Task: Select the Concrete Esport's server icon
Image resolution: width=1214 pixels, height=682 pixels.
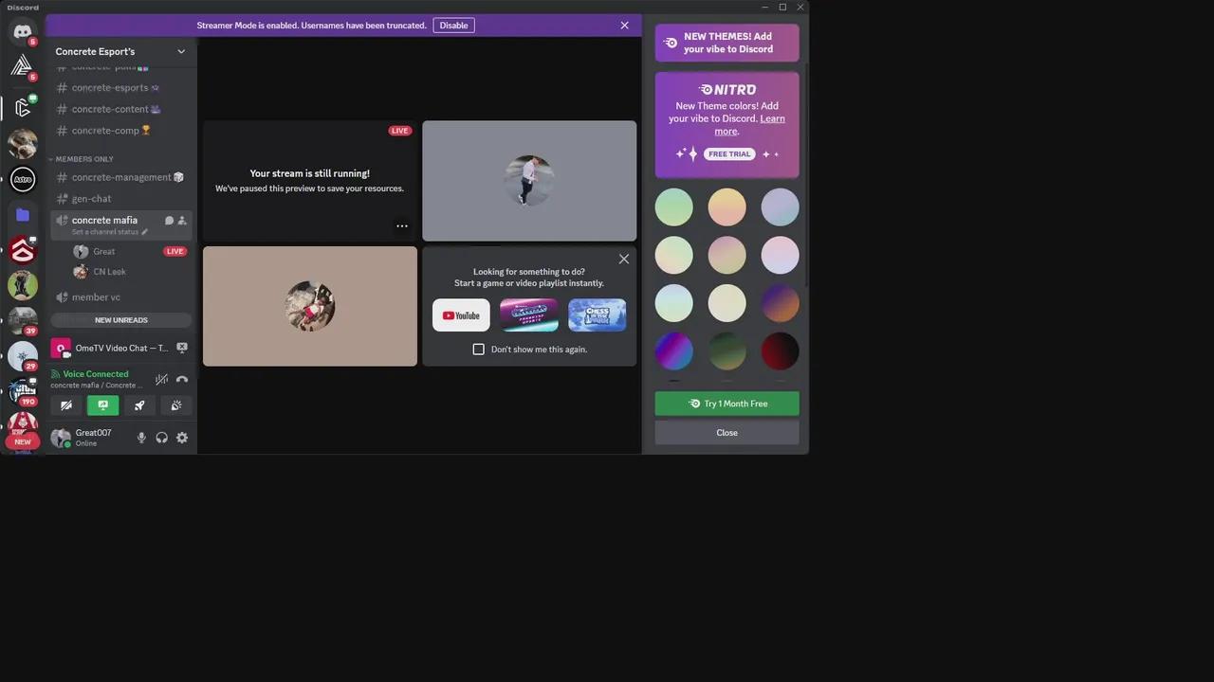Action: coord(22,108)
